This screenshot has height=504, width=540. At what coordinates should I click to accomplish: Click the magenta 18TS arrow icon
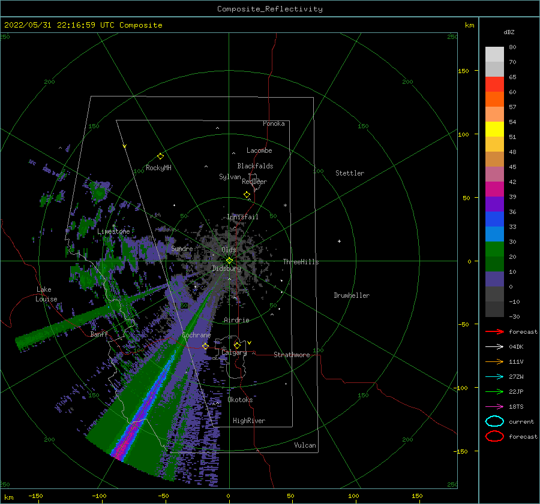pos(494,407)
